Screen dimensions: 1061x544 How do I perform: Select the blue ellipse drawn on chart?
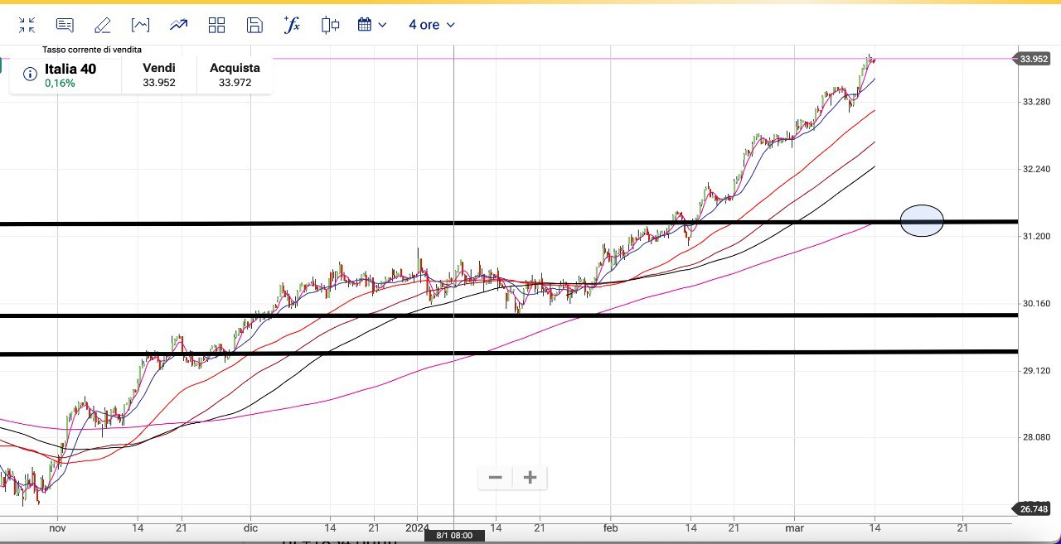pos(922,221)
